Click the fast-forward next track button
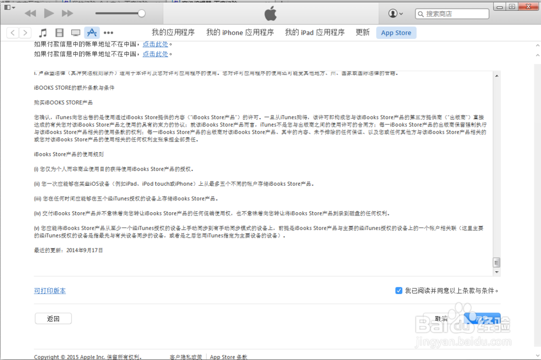Viewport: 541px width, 360px height. 67,14
